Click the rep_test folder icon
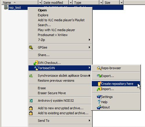Image resolution: width=145 pixels, height=127 pixels. (6, 7)
